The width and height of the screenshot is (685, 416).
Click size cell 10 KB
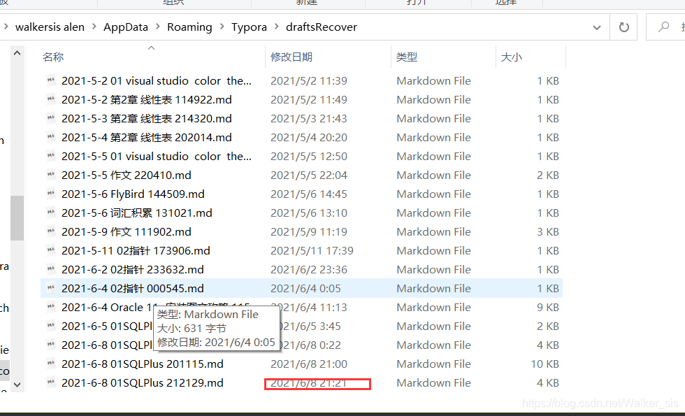545,364
